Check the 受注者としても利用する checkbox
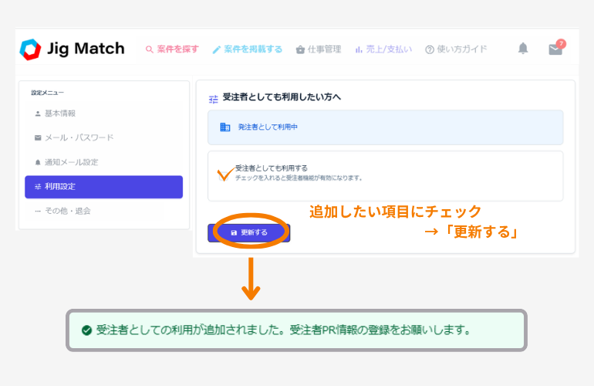 point(224,176)
